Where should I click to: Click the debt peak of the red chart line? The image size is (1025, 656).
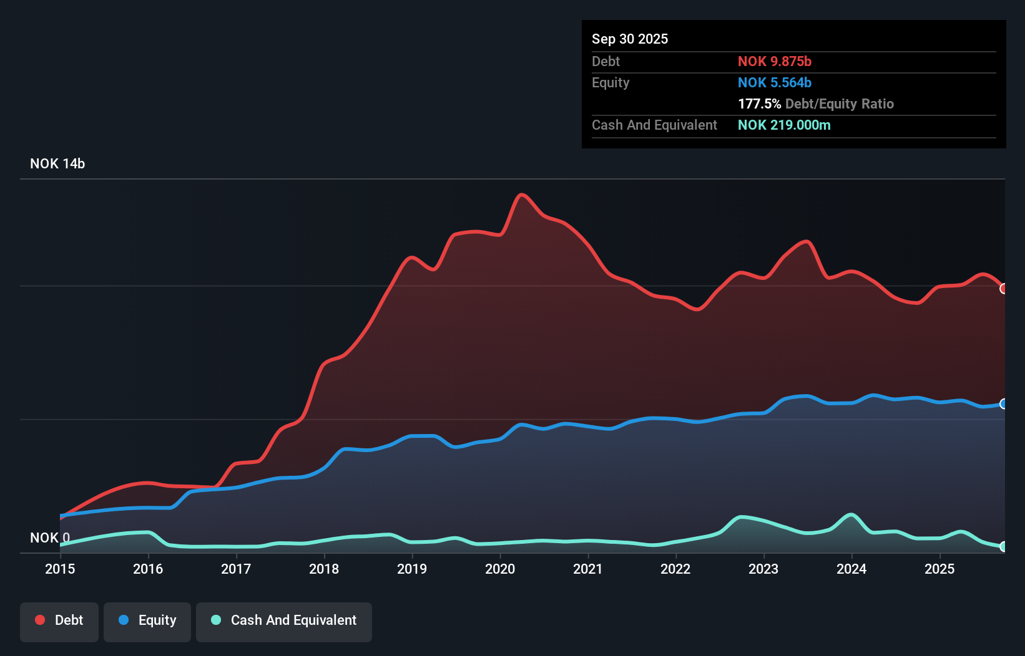click(522, 195)
